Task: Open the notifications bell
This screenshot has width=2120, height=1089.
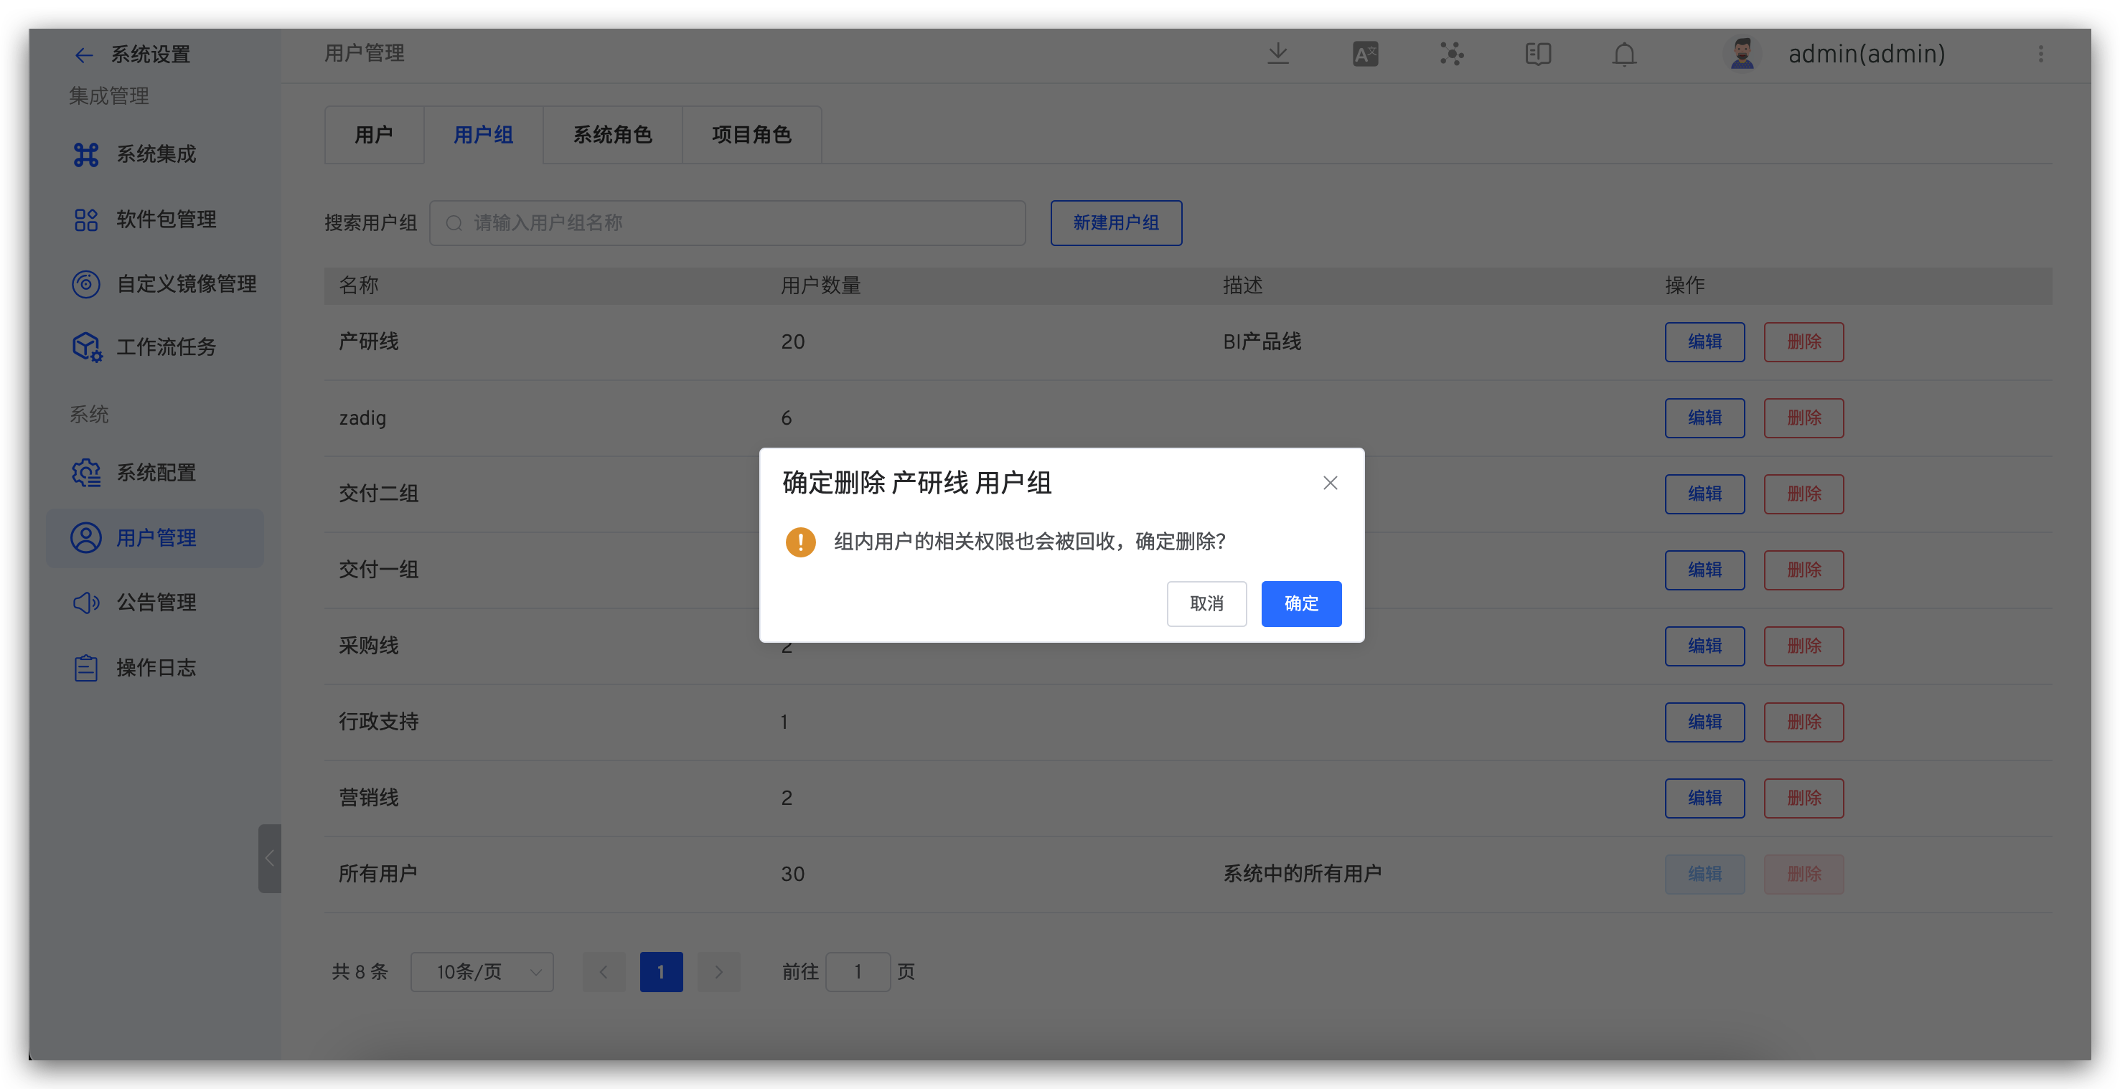Action: coord(1625,54)
